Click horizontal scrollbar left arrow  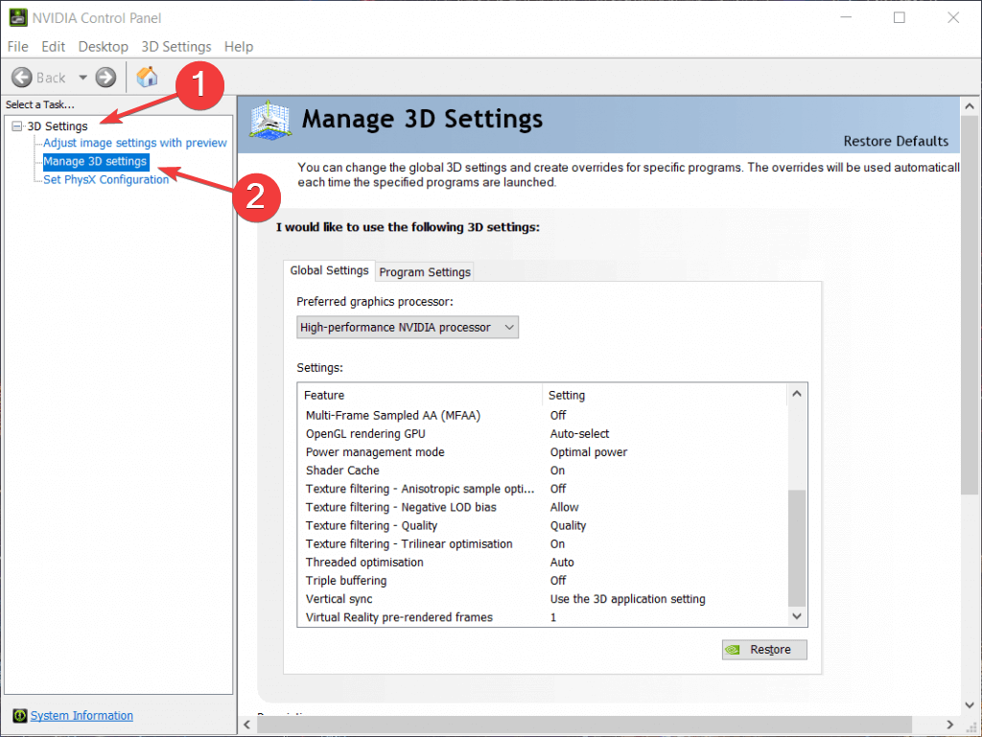[x=246, y=725]
